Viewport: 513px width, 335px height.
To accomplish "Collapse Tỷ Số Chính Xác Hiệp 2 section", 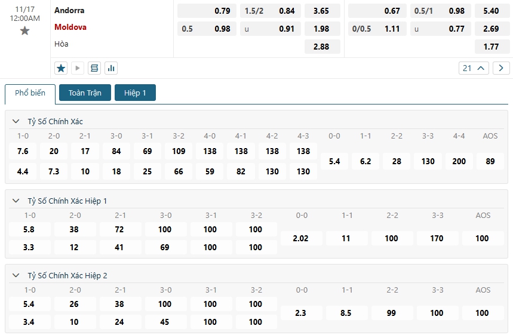I will [16, 275].
